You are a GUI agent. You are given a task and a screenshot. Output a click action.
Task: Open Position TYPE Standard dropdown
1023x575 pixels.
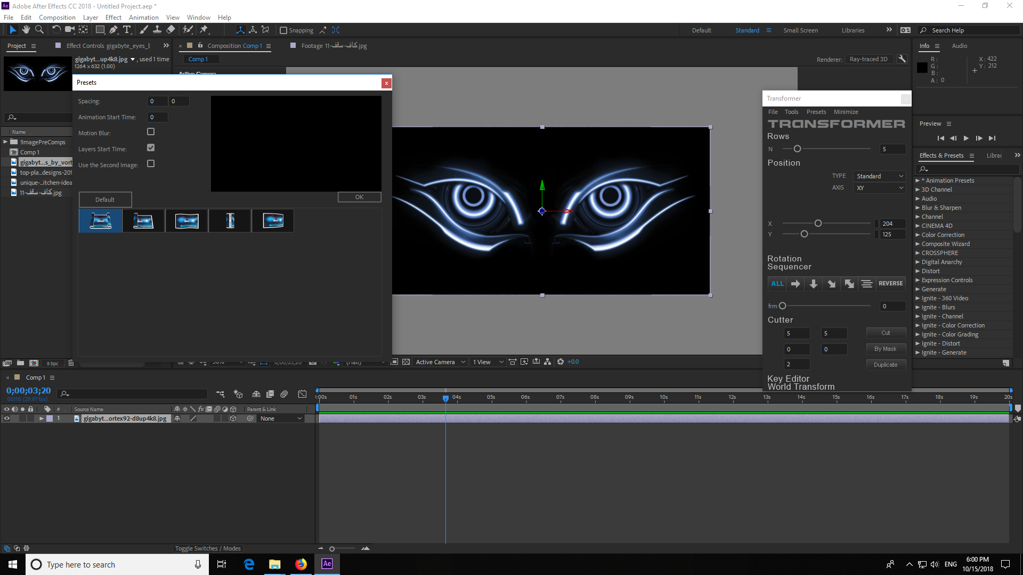pos(879,176)
